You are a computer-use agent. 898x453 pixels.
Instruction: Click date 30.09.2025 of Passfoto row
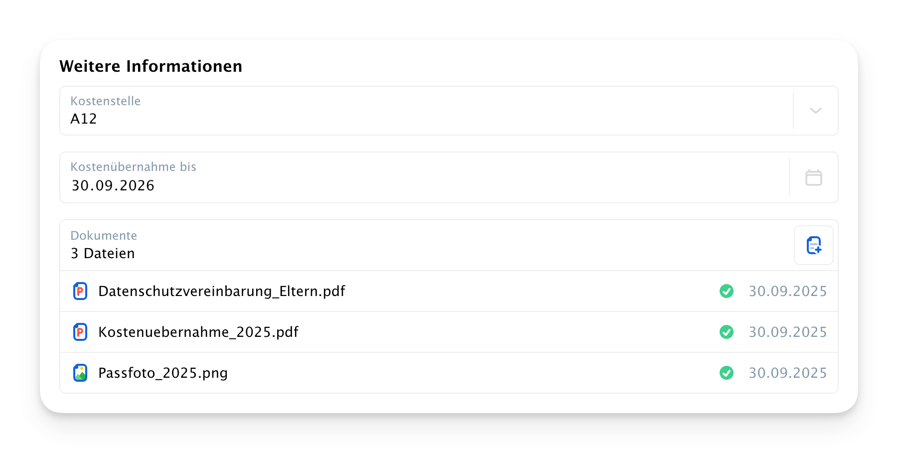(788, 373)
